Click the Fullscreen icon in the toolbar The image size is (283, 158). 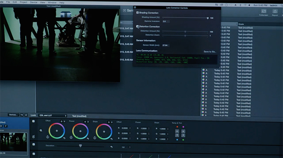pos(263,12)
